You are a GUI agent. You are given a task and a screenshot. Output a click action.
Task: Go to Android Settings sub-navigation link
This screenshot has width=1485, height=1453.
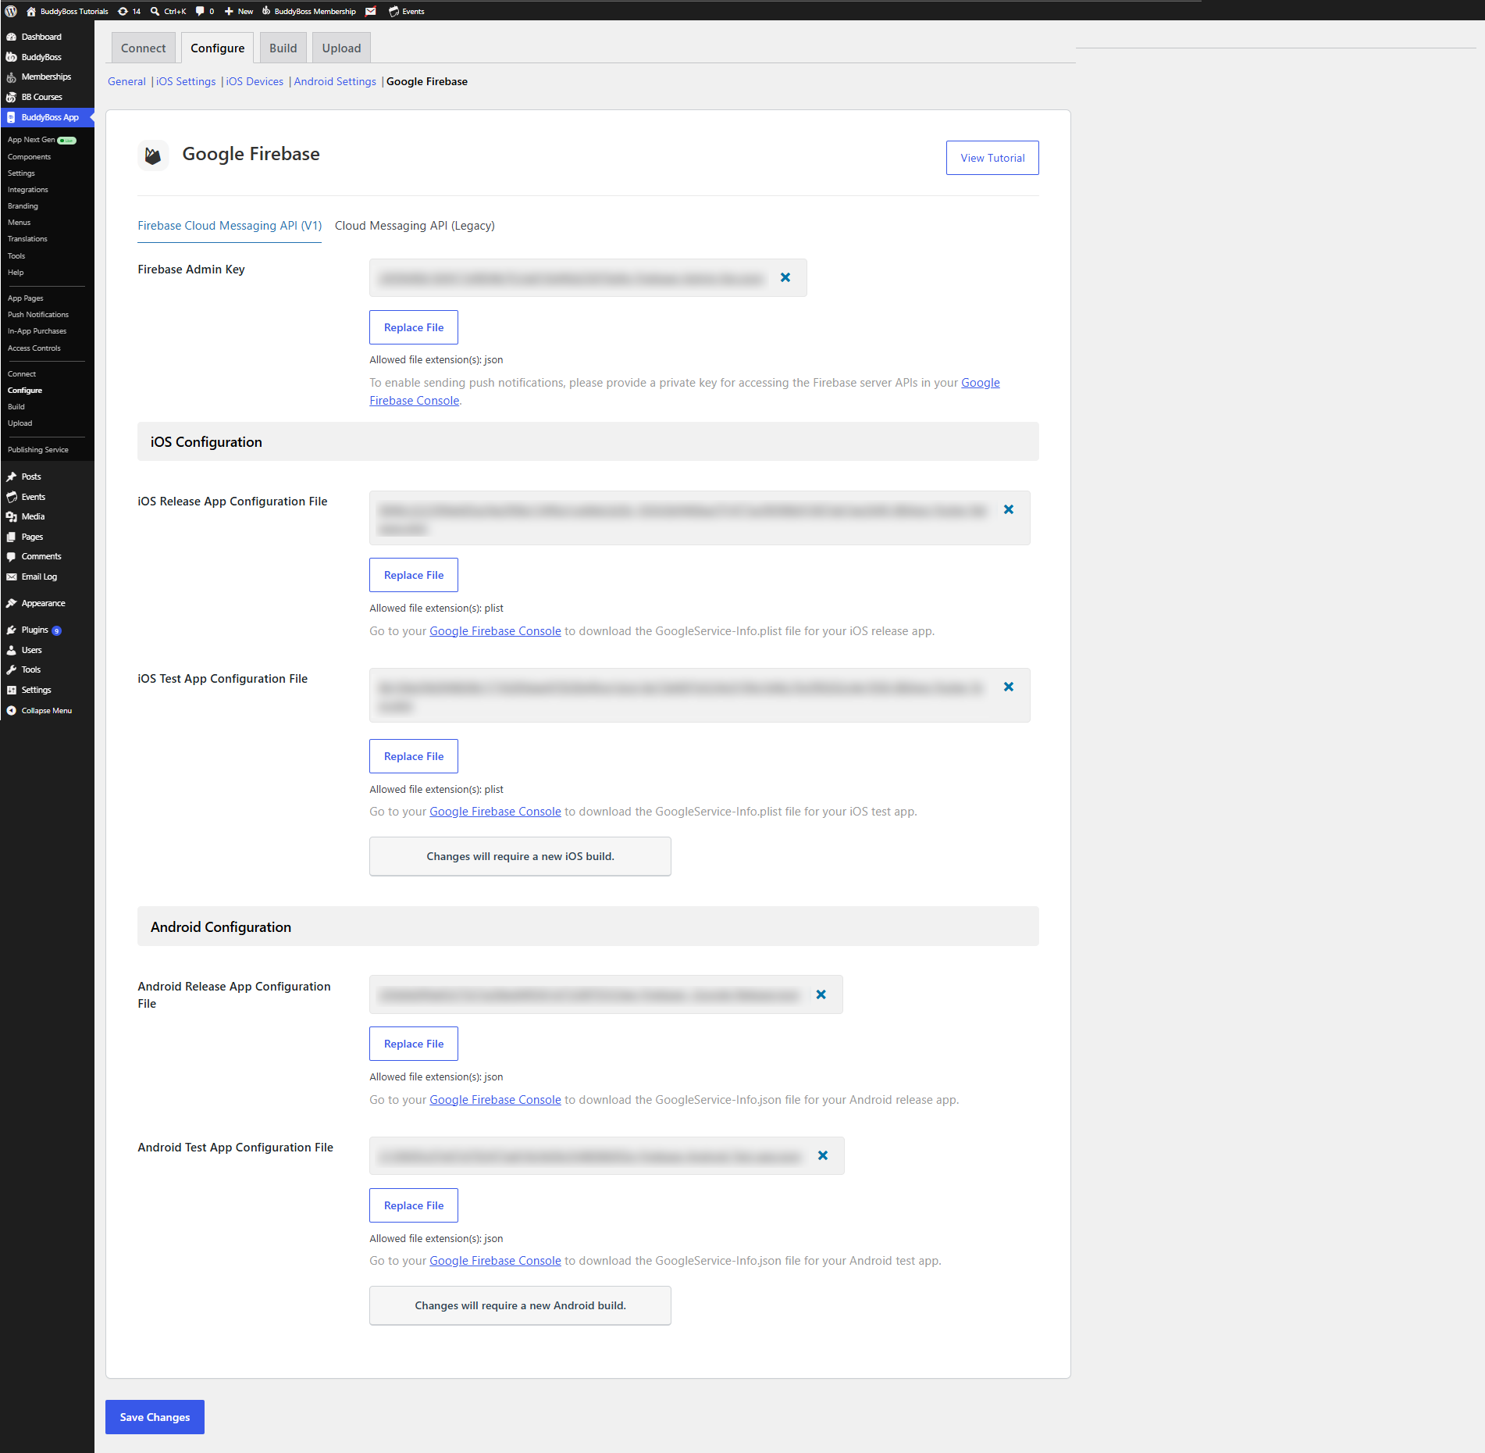coord(335,81)
